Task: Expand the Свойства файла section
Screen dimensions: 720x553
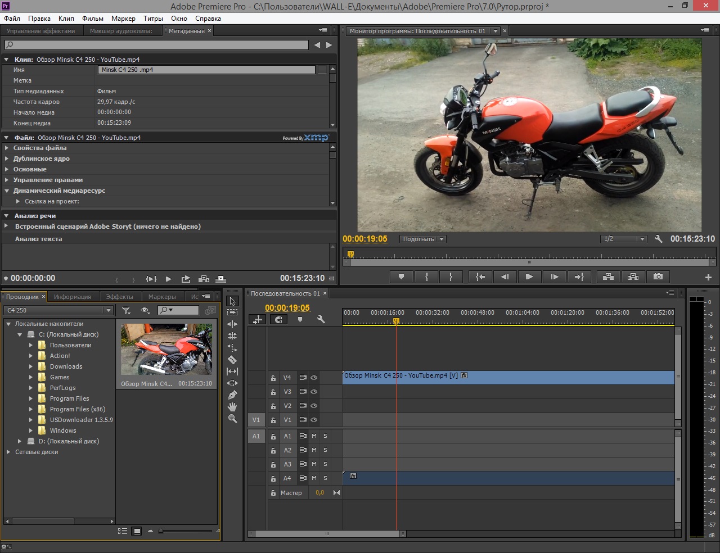Action: coord(7,148)
